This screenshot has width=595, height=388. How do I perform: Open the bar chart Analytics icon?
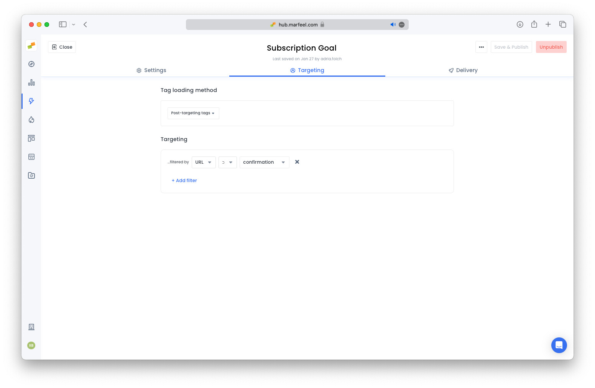[x=31, y=82]
